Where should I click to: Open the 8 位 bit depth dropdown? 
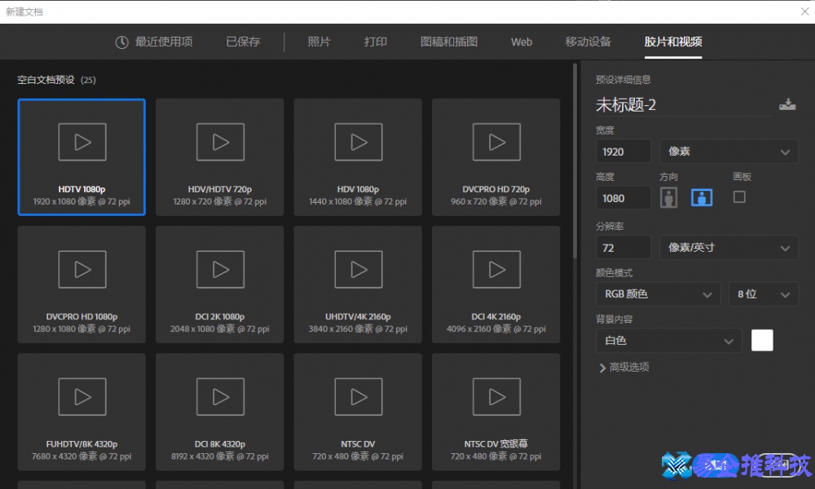[763, 294]
